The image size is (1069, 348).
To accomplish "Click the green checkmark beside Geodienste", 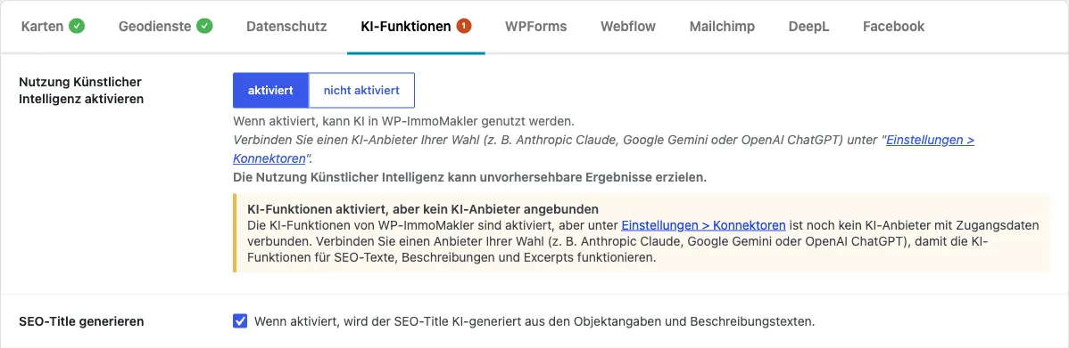I will click(204, 27).
